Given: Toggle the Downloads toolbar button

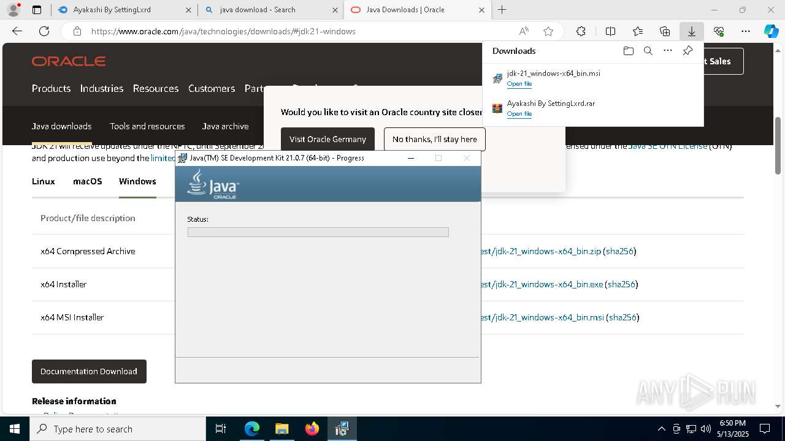Looking at the screenshot, I should tap(691, 31).
